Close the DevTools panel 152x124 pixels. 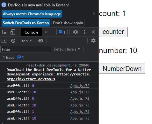93,32
